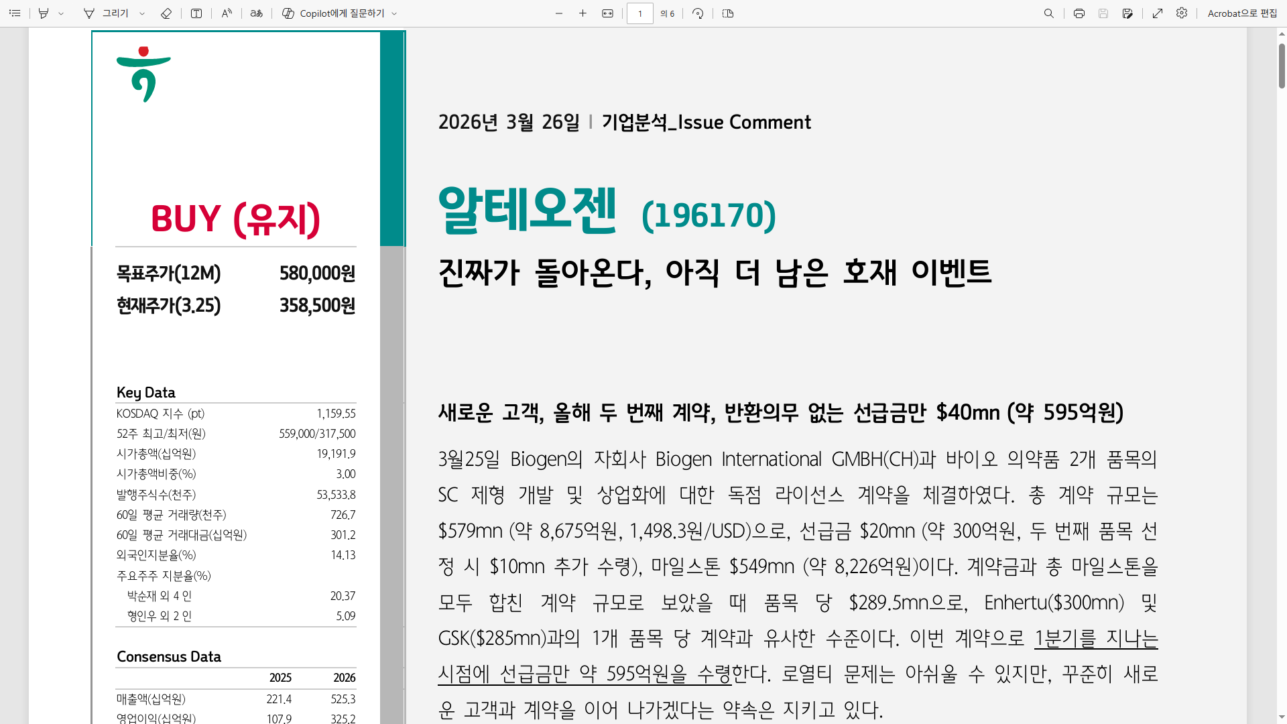Click the page number input field
Viewport: 1287px width, 724px height.
pyautogui.click(x=640, y=13)
